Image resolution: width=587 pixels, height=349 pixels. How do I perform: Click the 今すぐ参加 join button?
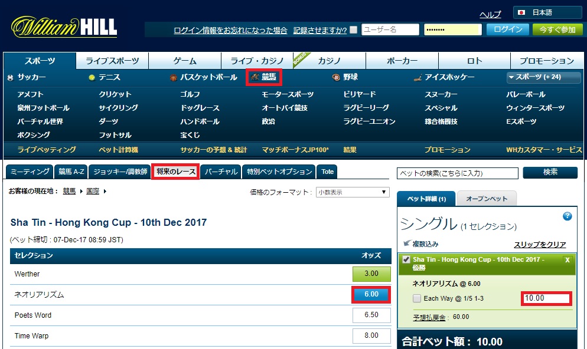pyautogui.click(x=557, y=29)
